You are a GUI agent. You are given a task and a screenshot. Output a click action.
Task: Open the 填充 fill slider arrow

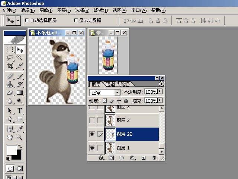(x=160, y=100)
